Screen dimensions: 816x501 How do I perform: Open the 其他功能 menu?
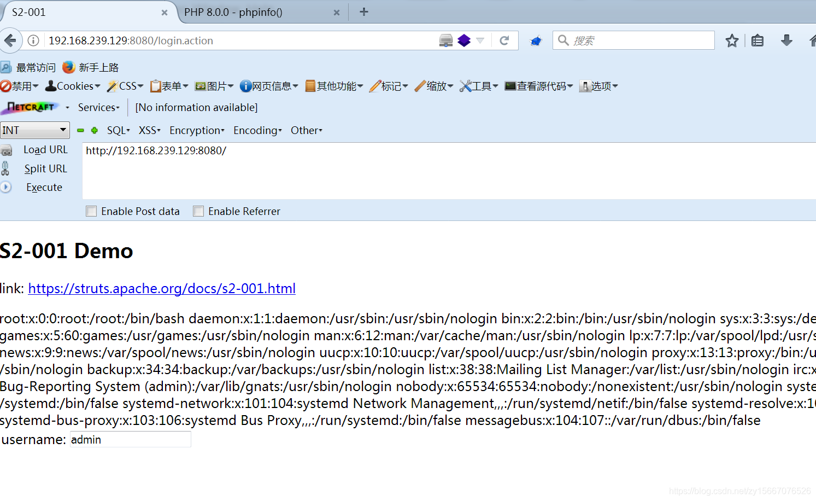coord(334,86)
